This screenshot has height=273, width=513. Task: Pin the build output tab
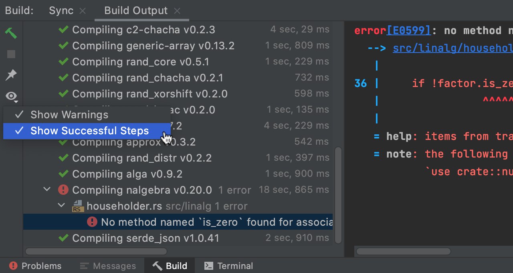pyautogui.click(x=11, y=75)
